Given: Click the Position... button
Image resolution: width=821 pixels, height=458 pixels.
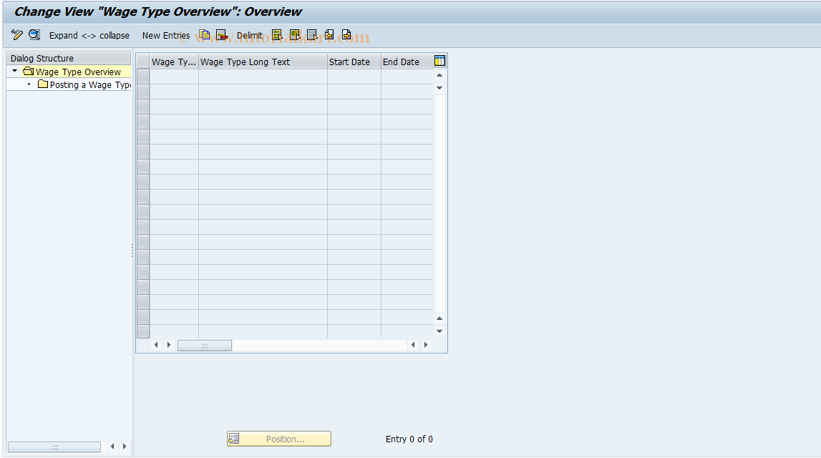Looking at the screenshot, I should 279,439.
